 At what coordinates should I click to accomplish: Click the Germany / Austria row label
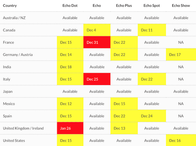point(18,55)
